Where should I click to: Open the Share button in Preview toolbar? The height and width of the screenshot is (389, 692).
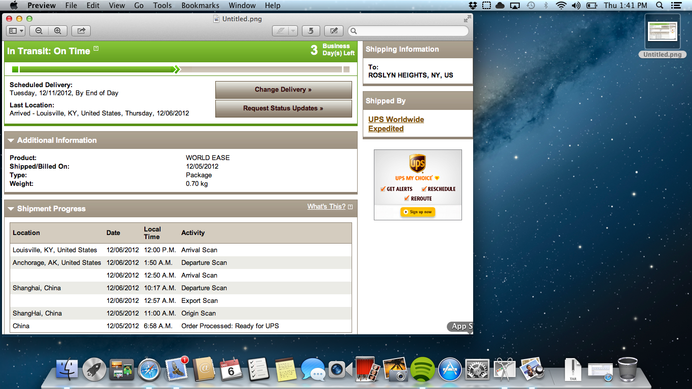[x=81, y=31]
